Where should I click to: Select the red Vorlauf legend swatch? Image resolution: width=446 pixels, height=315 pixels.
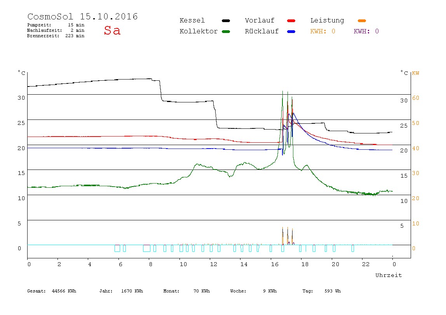point(291,21)
